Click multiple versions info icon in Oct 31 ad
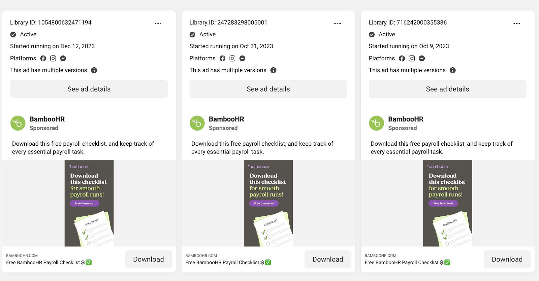 click(x=274, y=70)
